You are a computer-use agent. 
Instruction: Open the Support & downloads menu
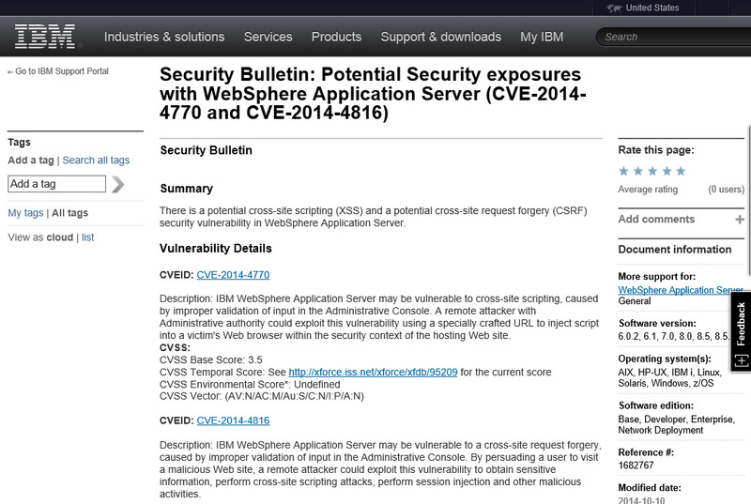(440, 37)
